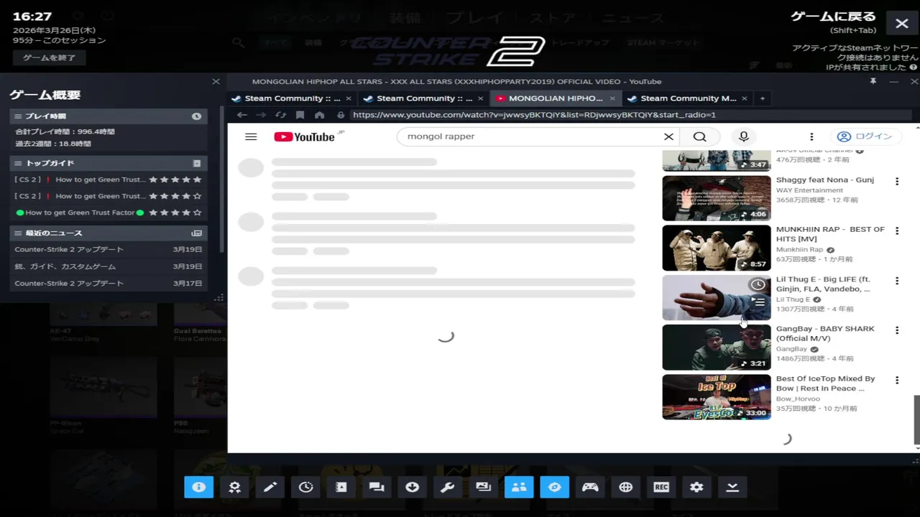Open the Screenshots pictures icon in overlay toolbar
The image size is (920, 517).
click(484, 487)
